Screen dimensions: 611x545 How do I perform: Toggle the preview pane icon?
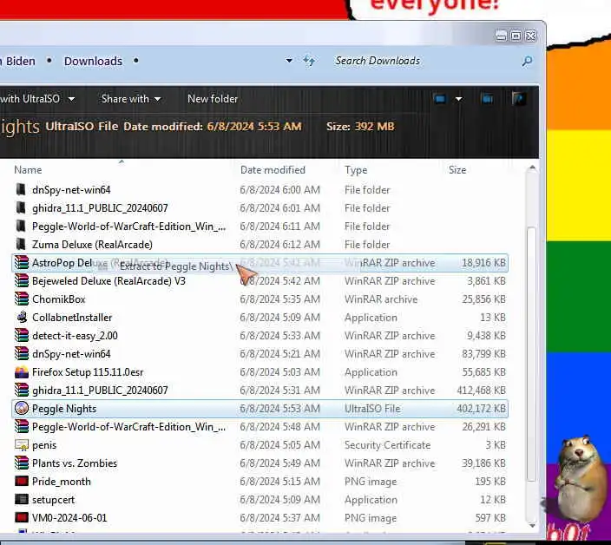tap(487, 99)
